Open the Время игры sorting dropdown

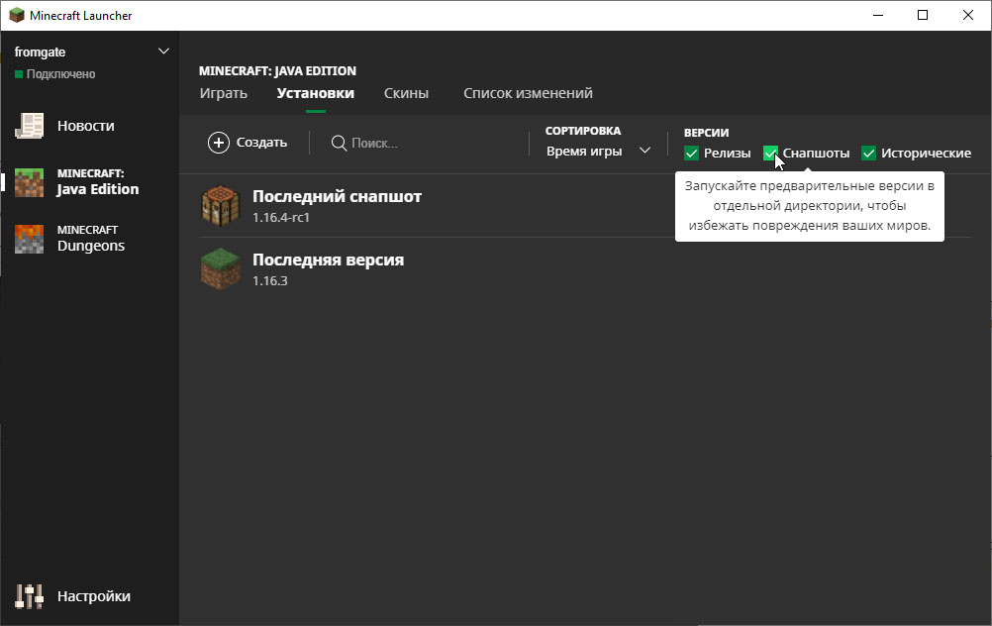(598, 151)
